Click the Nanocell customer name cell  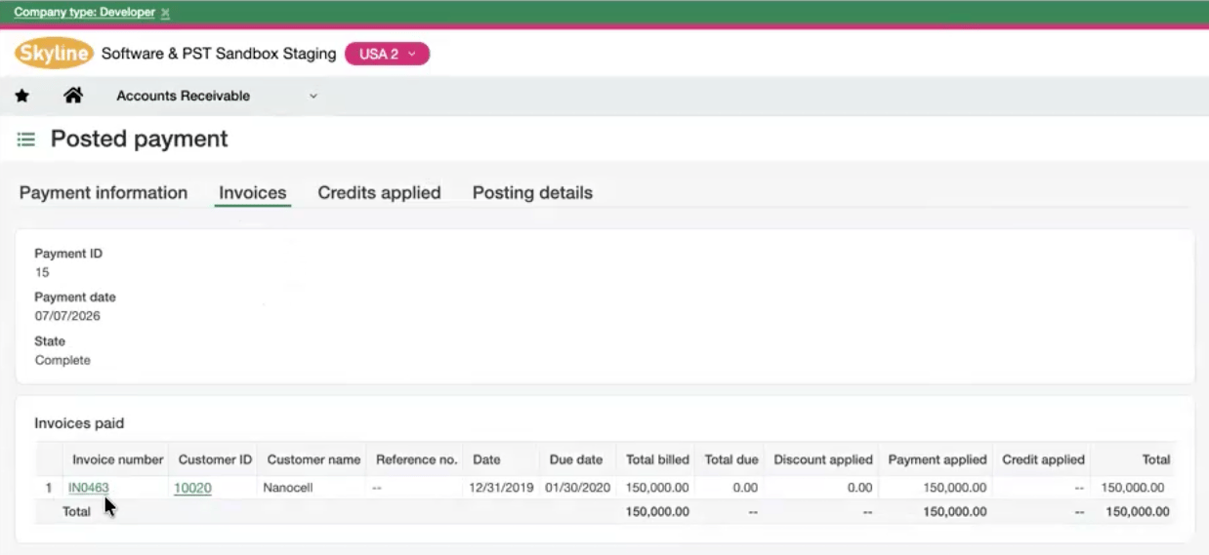coord(288,488)
